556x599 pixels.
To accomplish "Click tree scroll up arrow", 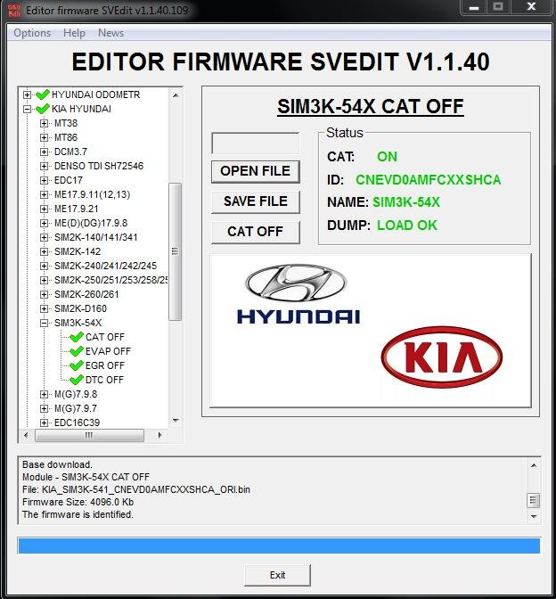I will tap(176, 95).
